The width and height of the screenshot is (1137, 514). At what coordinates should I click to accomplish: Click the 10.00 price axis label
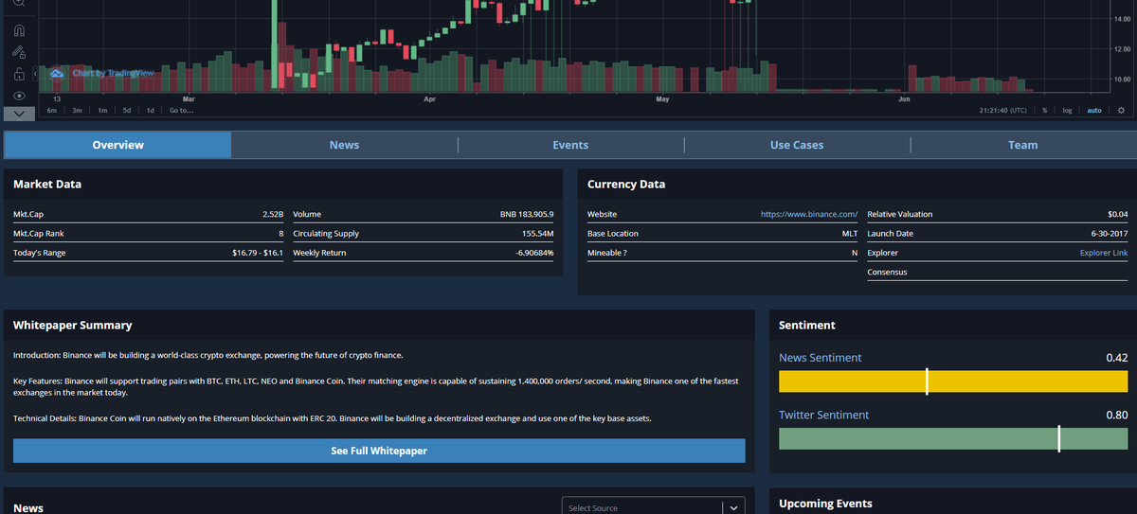(1123, 79)
